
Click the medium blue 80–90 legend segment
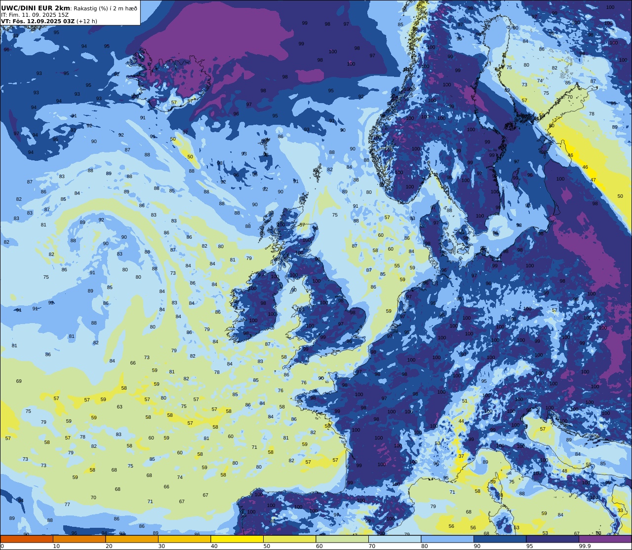click(447, 539)
